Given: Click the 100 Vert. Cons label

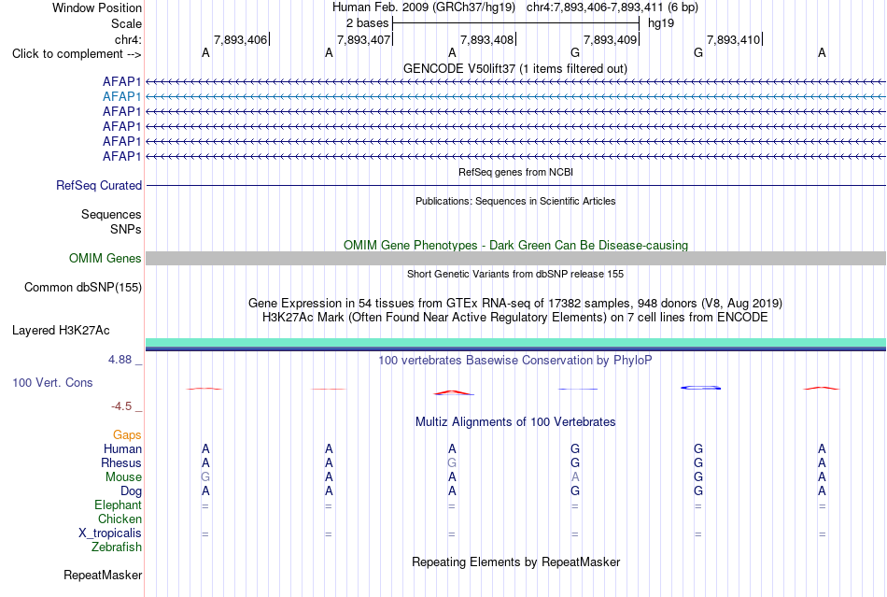Looking at the screenshot, I should pos(52,382).
